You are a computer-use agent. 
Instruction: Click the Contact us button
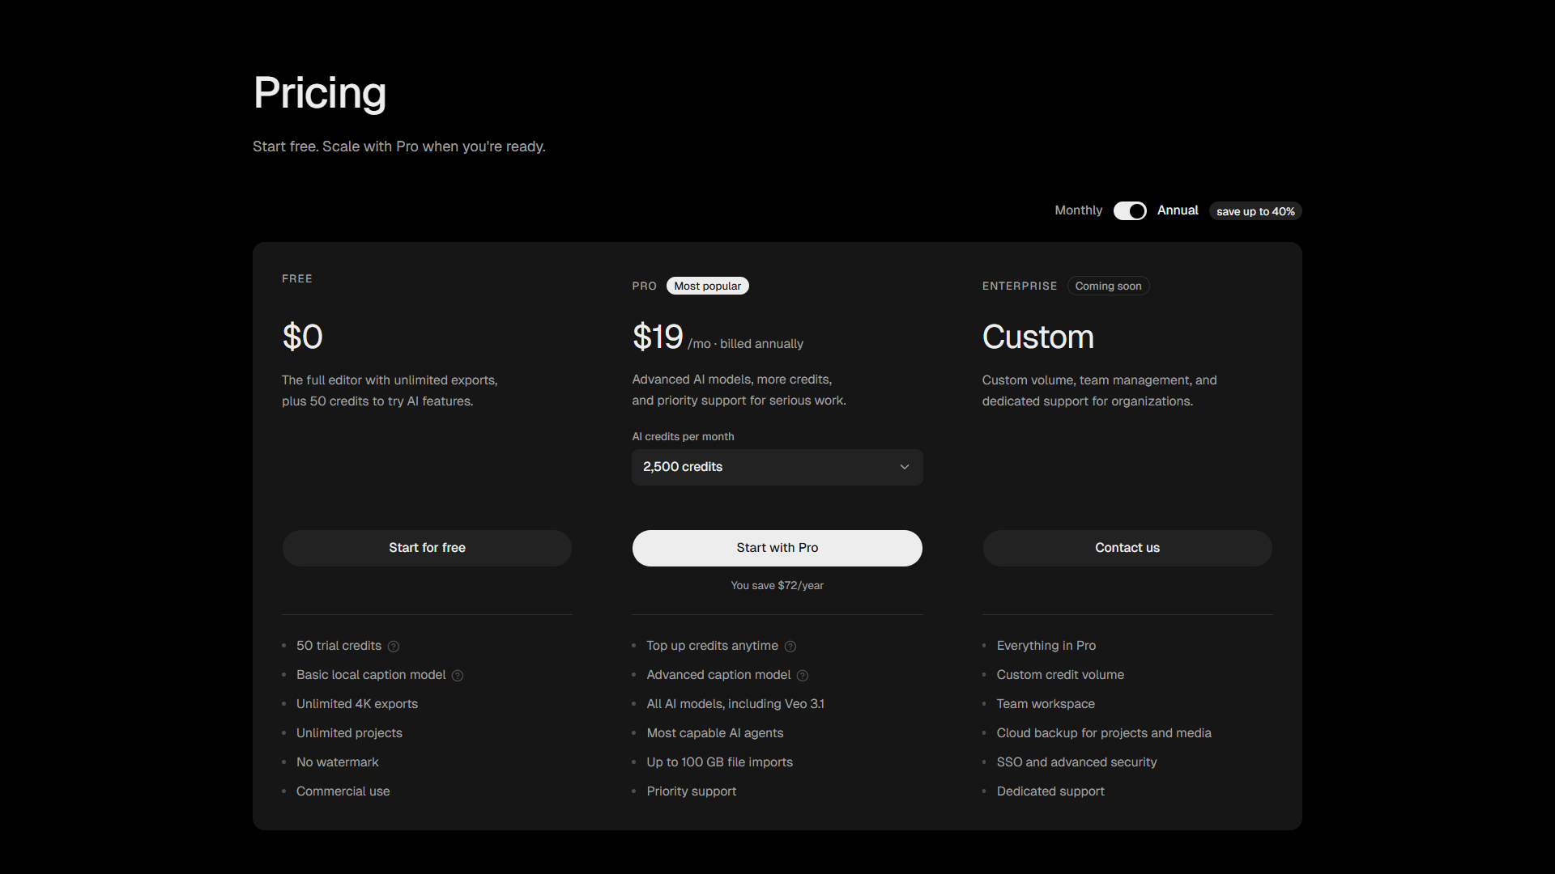click(1127, 548)
